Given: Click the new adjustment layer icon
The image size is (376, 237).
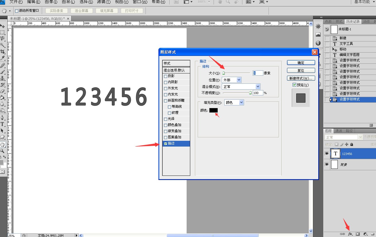Looking at the screenshot, I should (365, 234).
